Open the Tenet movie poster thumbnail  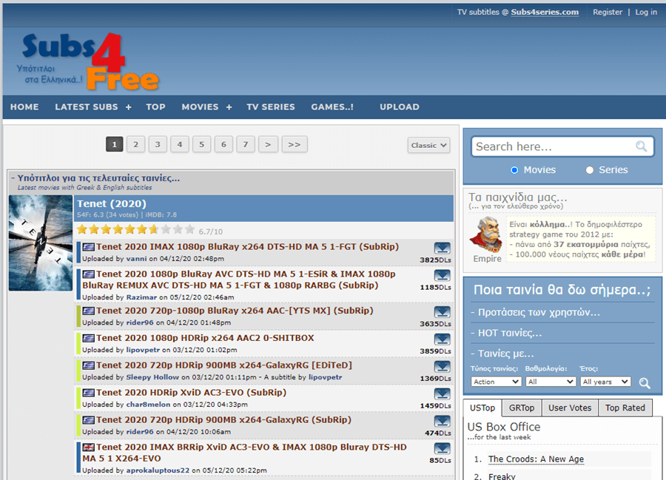tap(41, 243)
